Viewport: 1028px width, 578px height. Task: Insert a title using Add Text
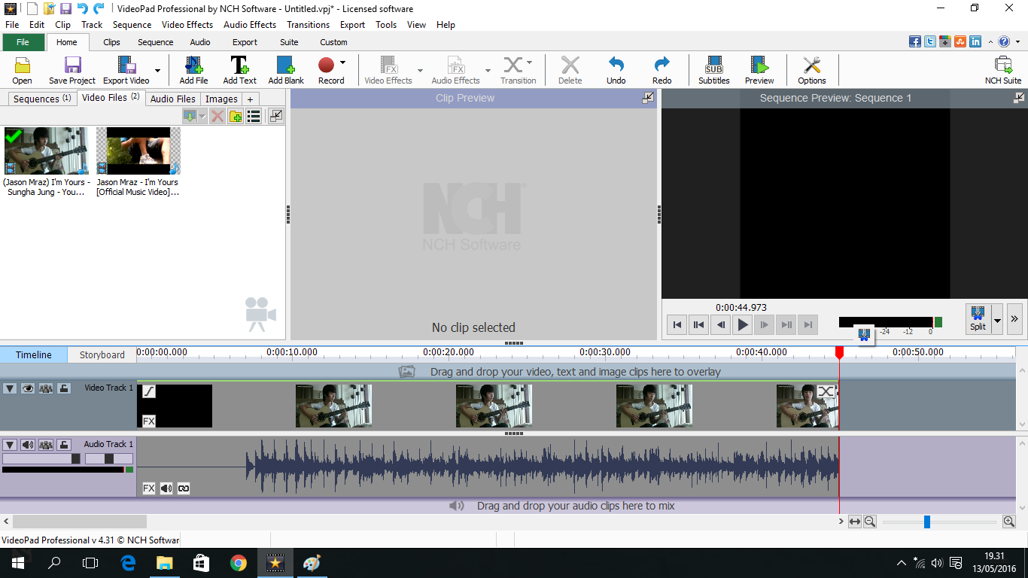(239, 70)
